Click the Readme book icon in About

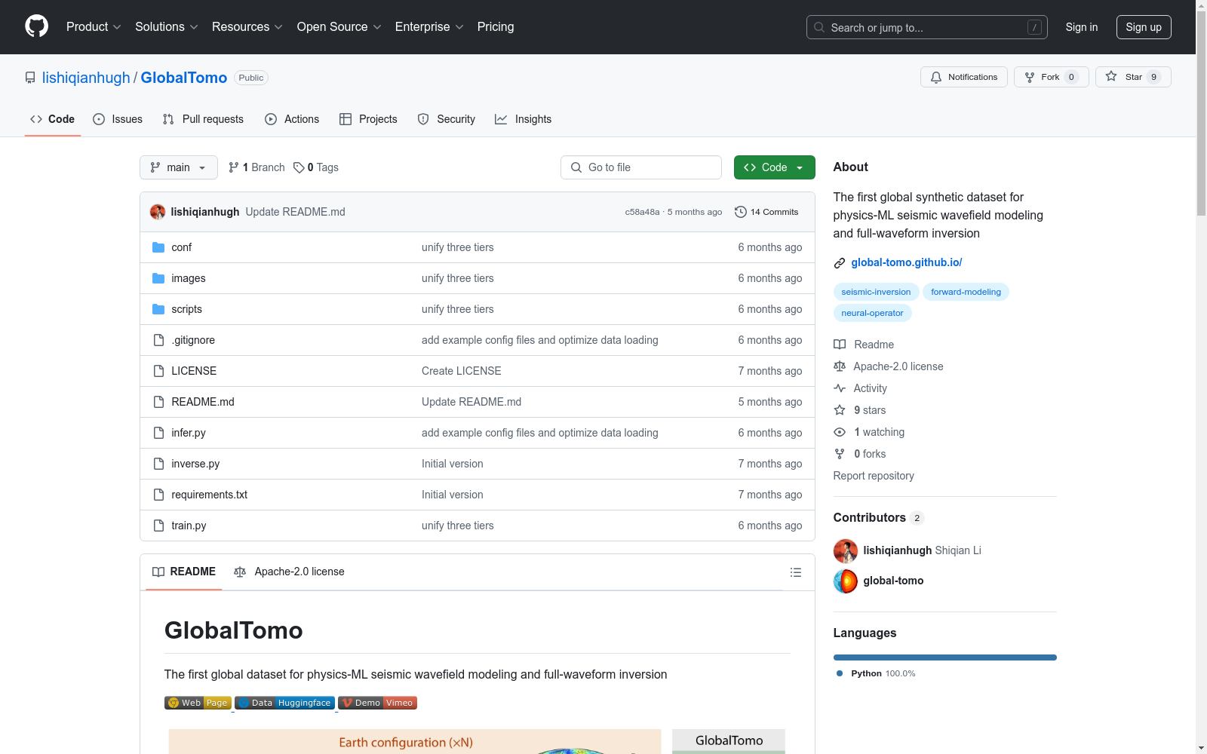tap(840, 345)
